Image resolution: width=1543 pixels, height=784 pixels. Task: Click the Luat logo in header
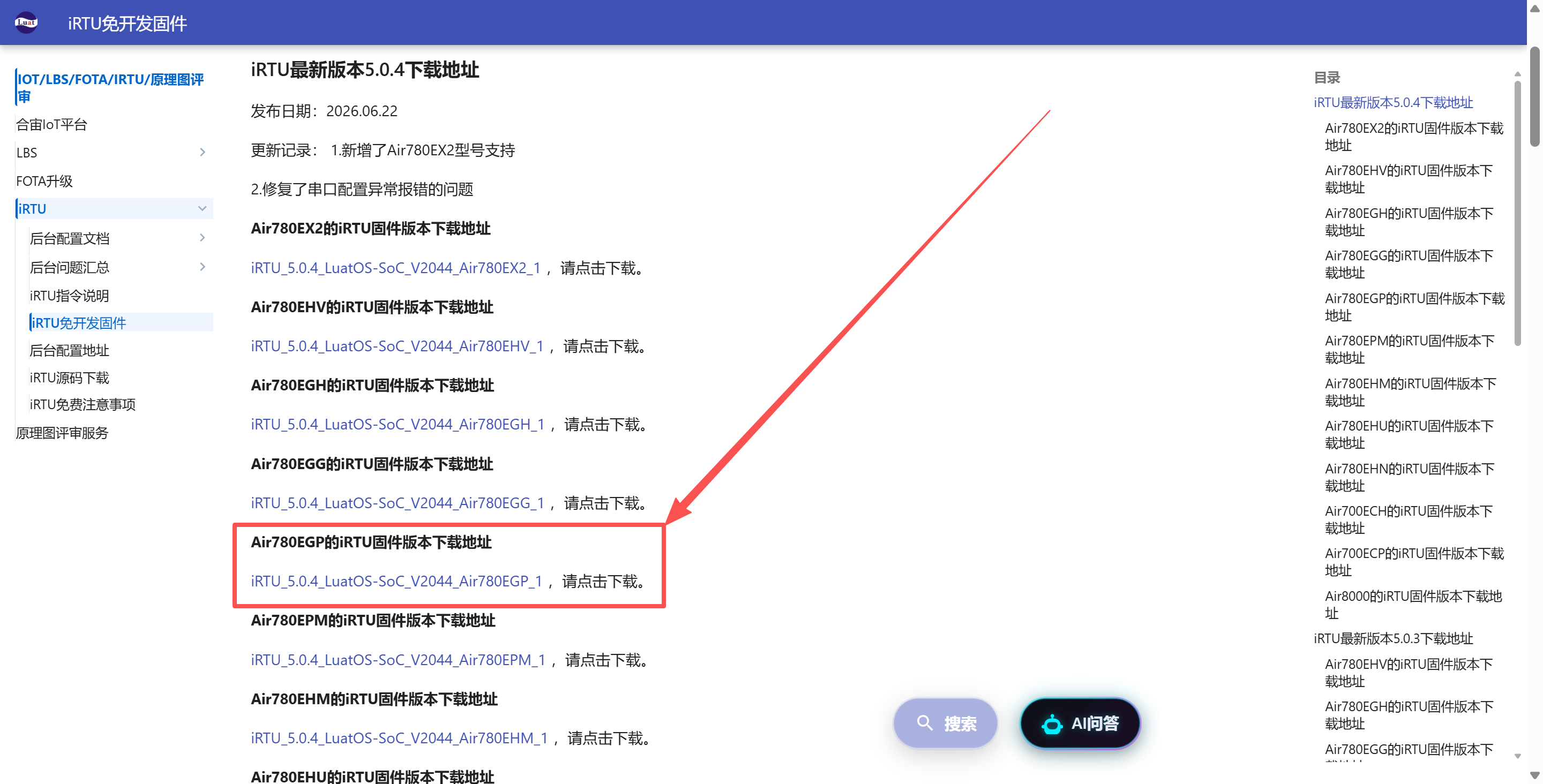(26, 22)
